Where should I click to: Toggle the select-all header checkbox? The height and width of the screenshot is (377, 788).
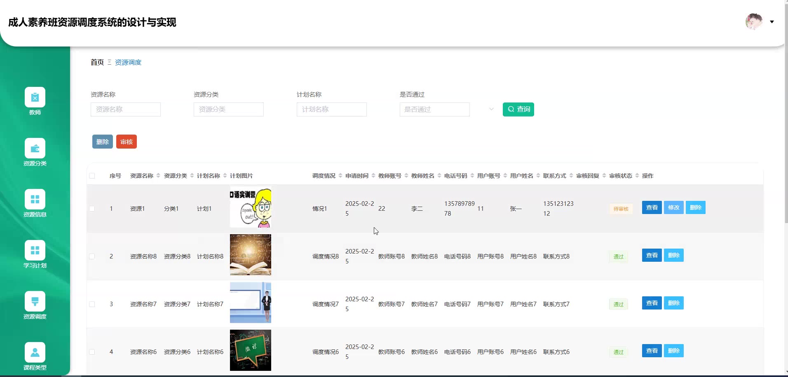(x=92, y=176)
